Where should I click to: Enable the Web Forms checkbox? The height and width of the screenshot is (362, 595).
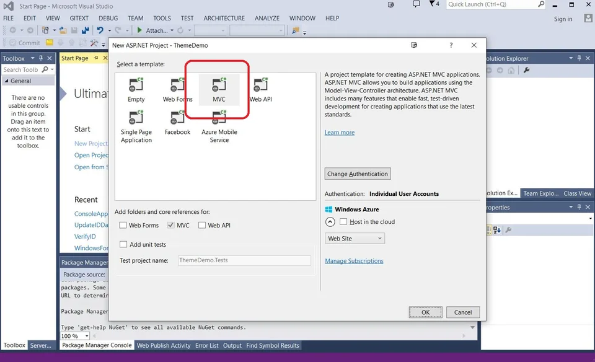(123, 225)
